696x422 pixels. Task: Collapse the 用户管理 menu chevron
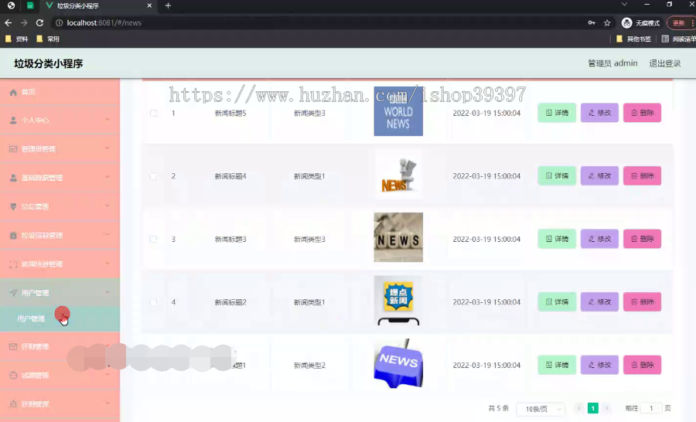click(x=107, y=292)
